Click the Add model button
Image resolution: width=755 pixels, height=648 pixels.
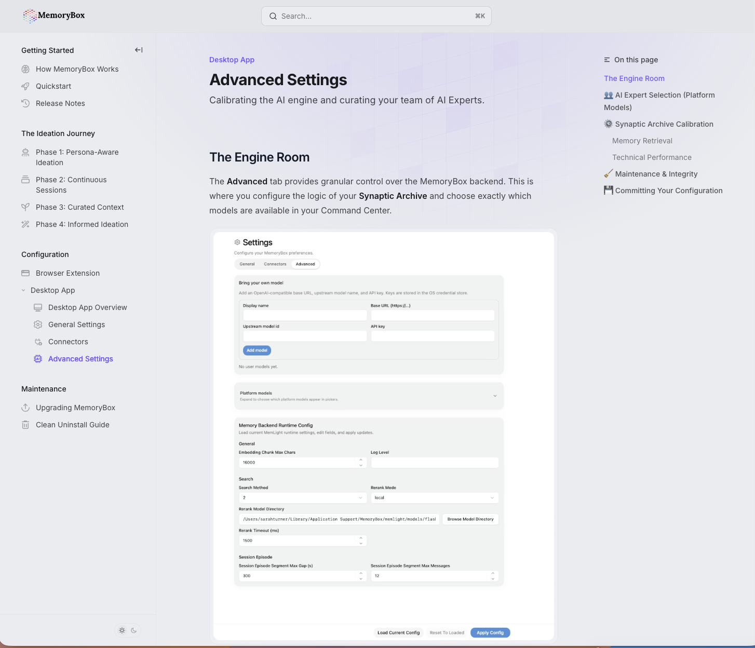tap(257, 350)
